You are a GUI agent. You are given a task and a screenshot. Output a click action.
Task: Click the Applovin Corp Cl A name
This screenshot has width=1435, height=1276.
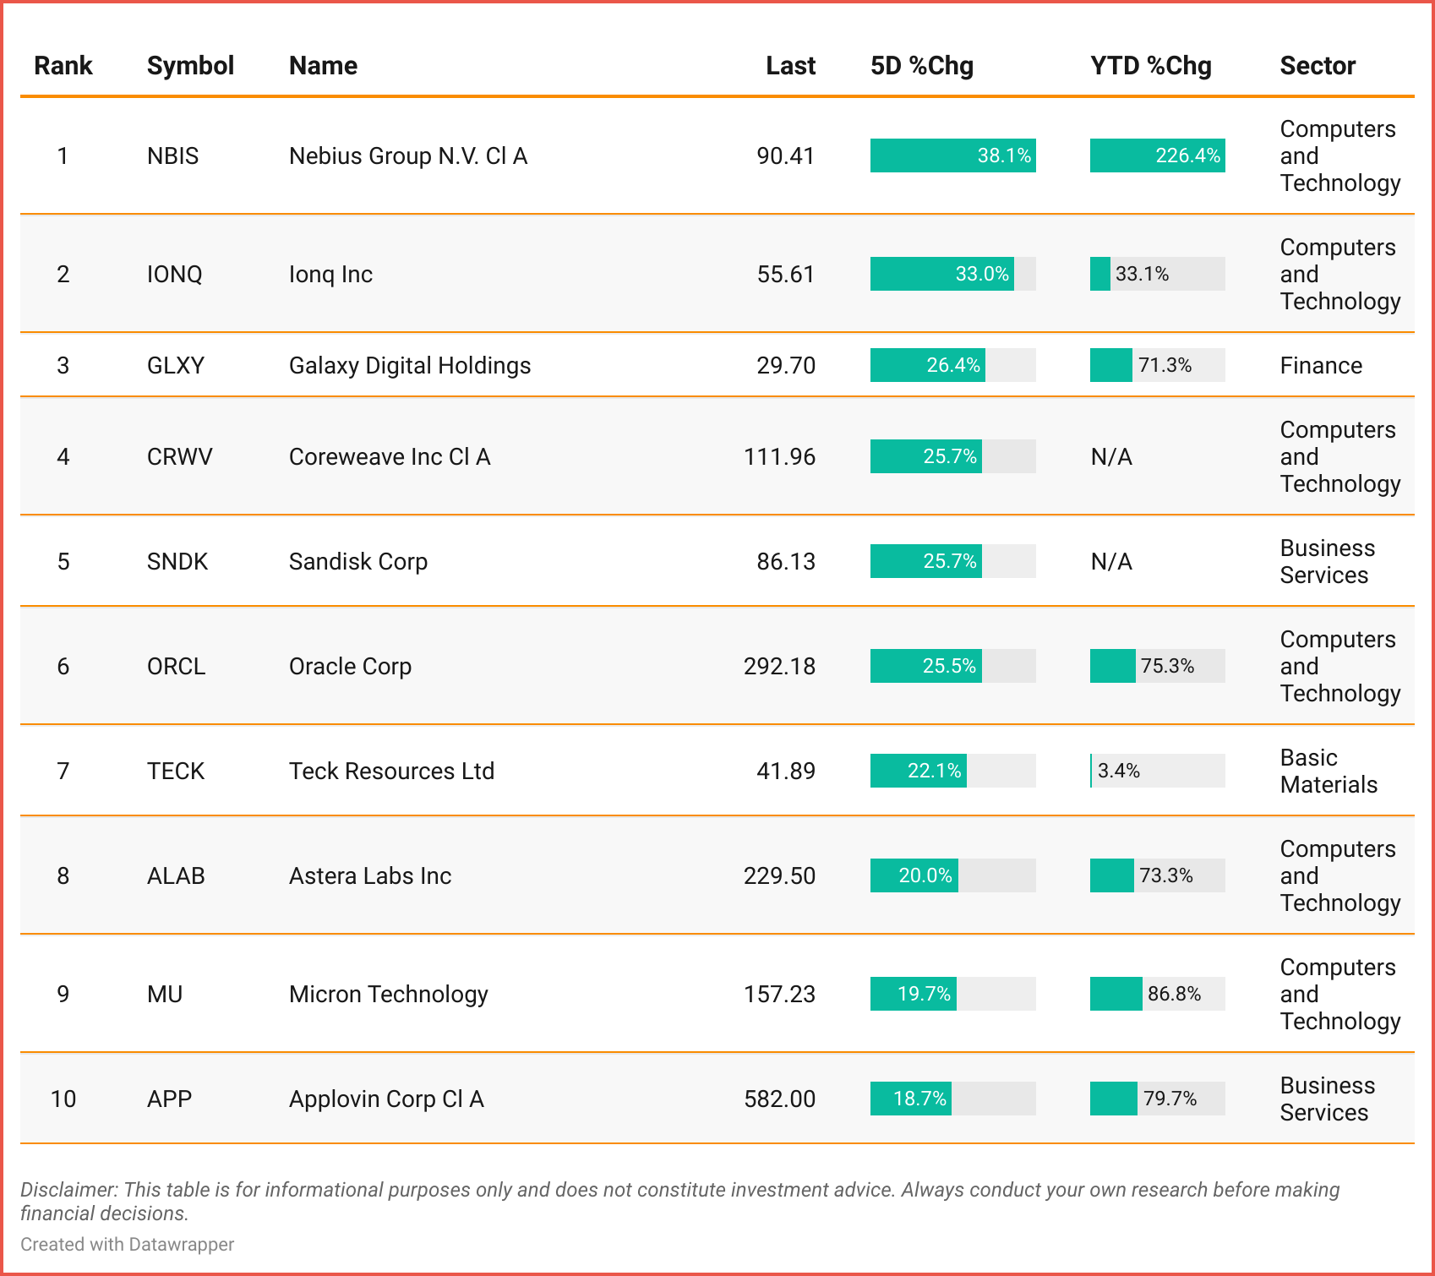coord(386,1099)
